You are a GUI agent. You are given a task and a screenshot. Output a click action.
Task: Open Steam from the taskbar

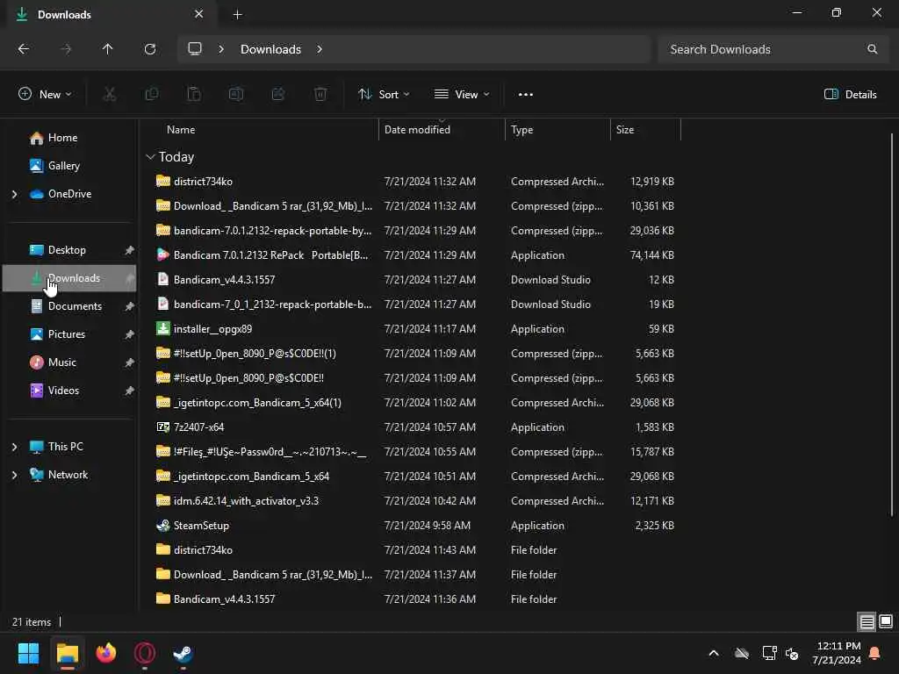pyautogui.click(x=183, y=653)
